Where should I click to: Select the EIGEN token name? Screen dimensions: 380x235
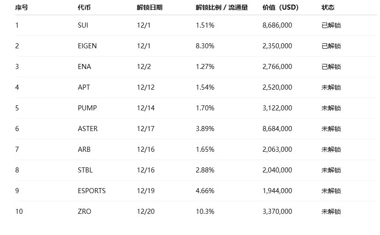tap(87, 46)
